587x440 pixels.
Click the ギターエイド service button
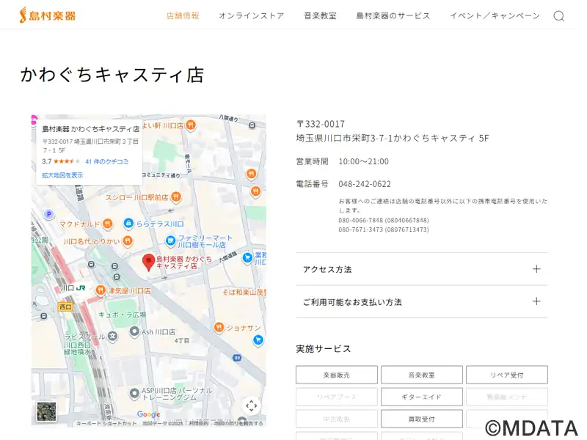(421, 397)
